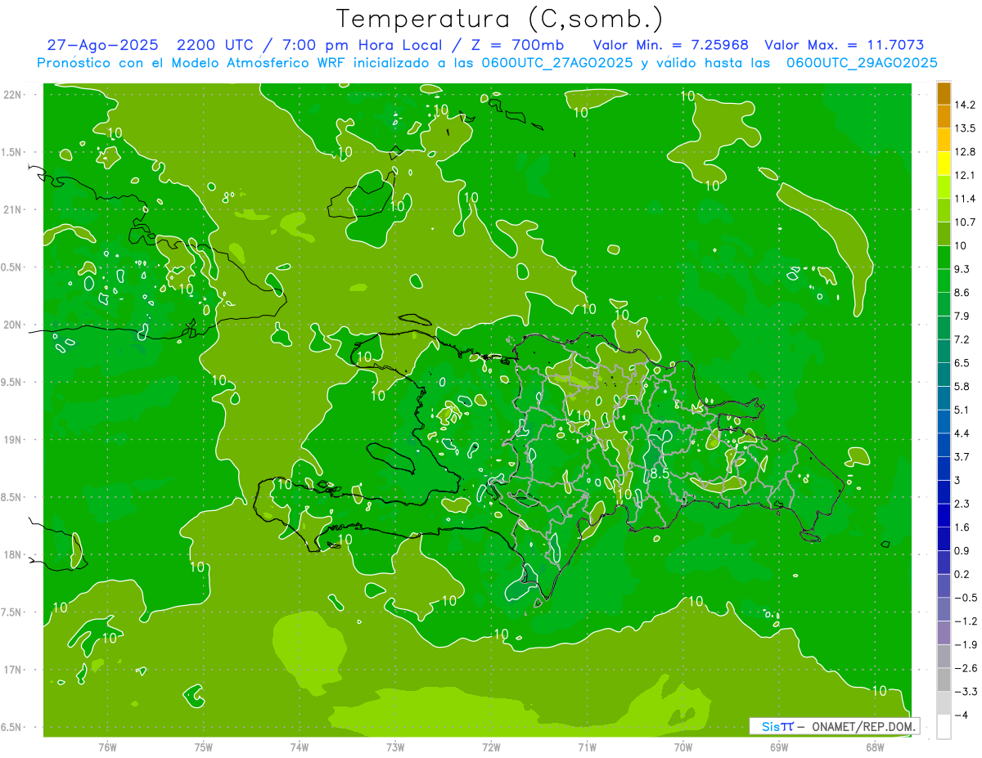Click the blue legend band between 3 and 3.7
The height and width of the screenshot is (758, 982).
944,469
